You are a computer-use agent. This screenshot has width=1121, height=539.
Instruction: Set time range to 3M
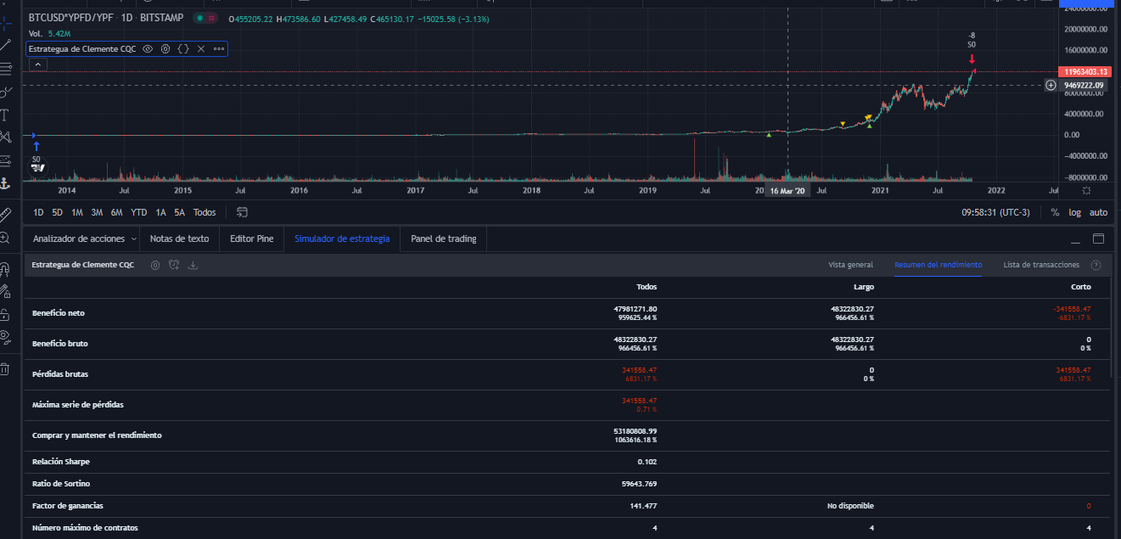[x=97, y=212]
